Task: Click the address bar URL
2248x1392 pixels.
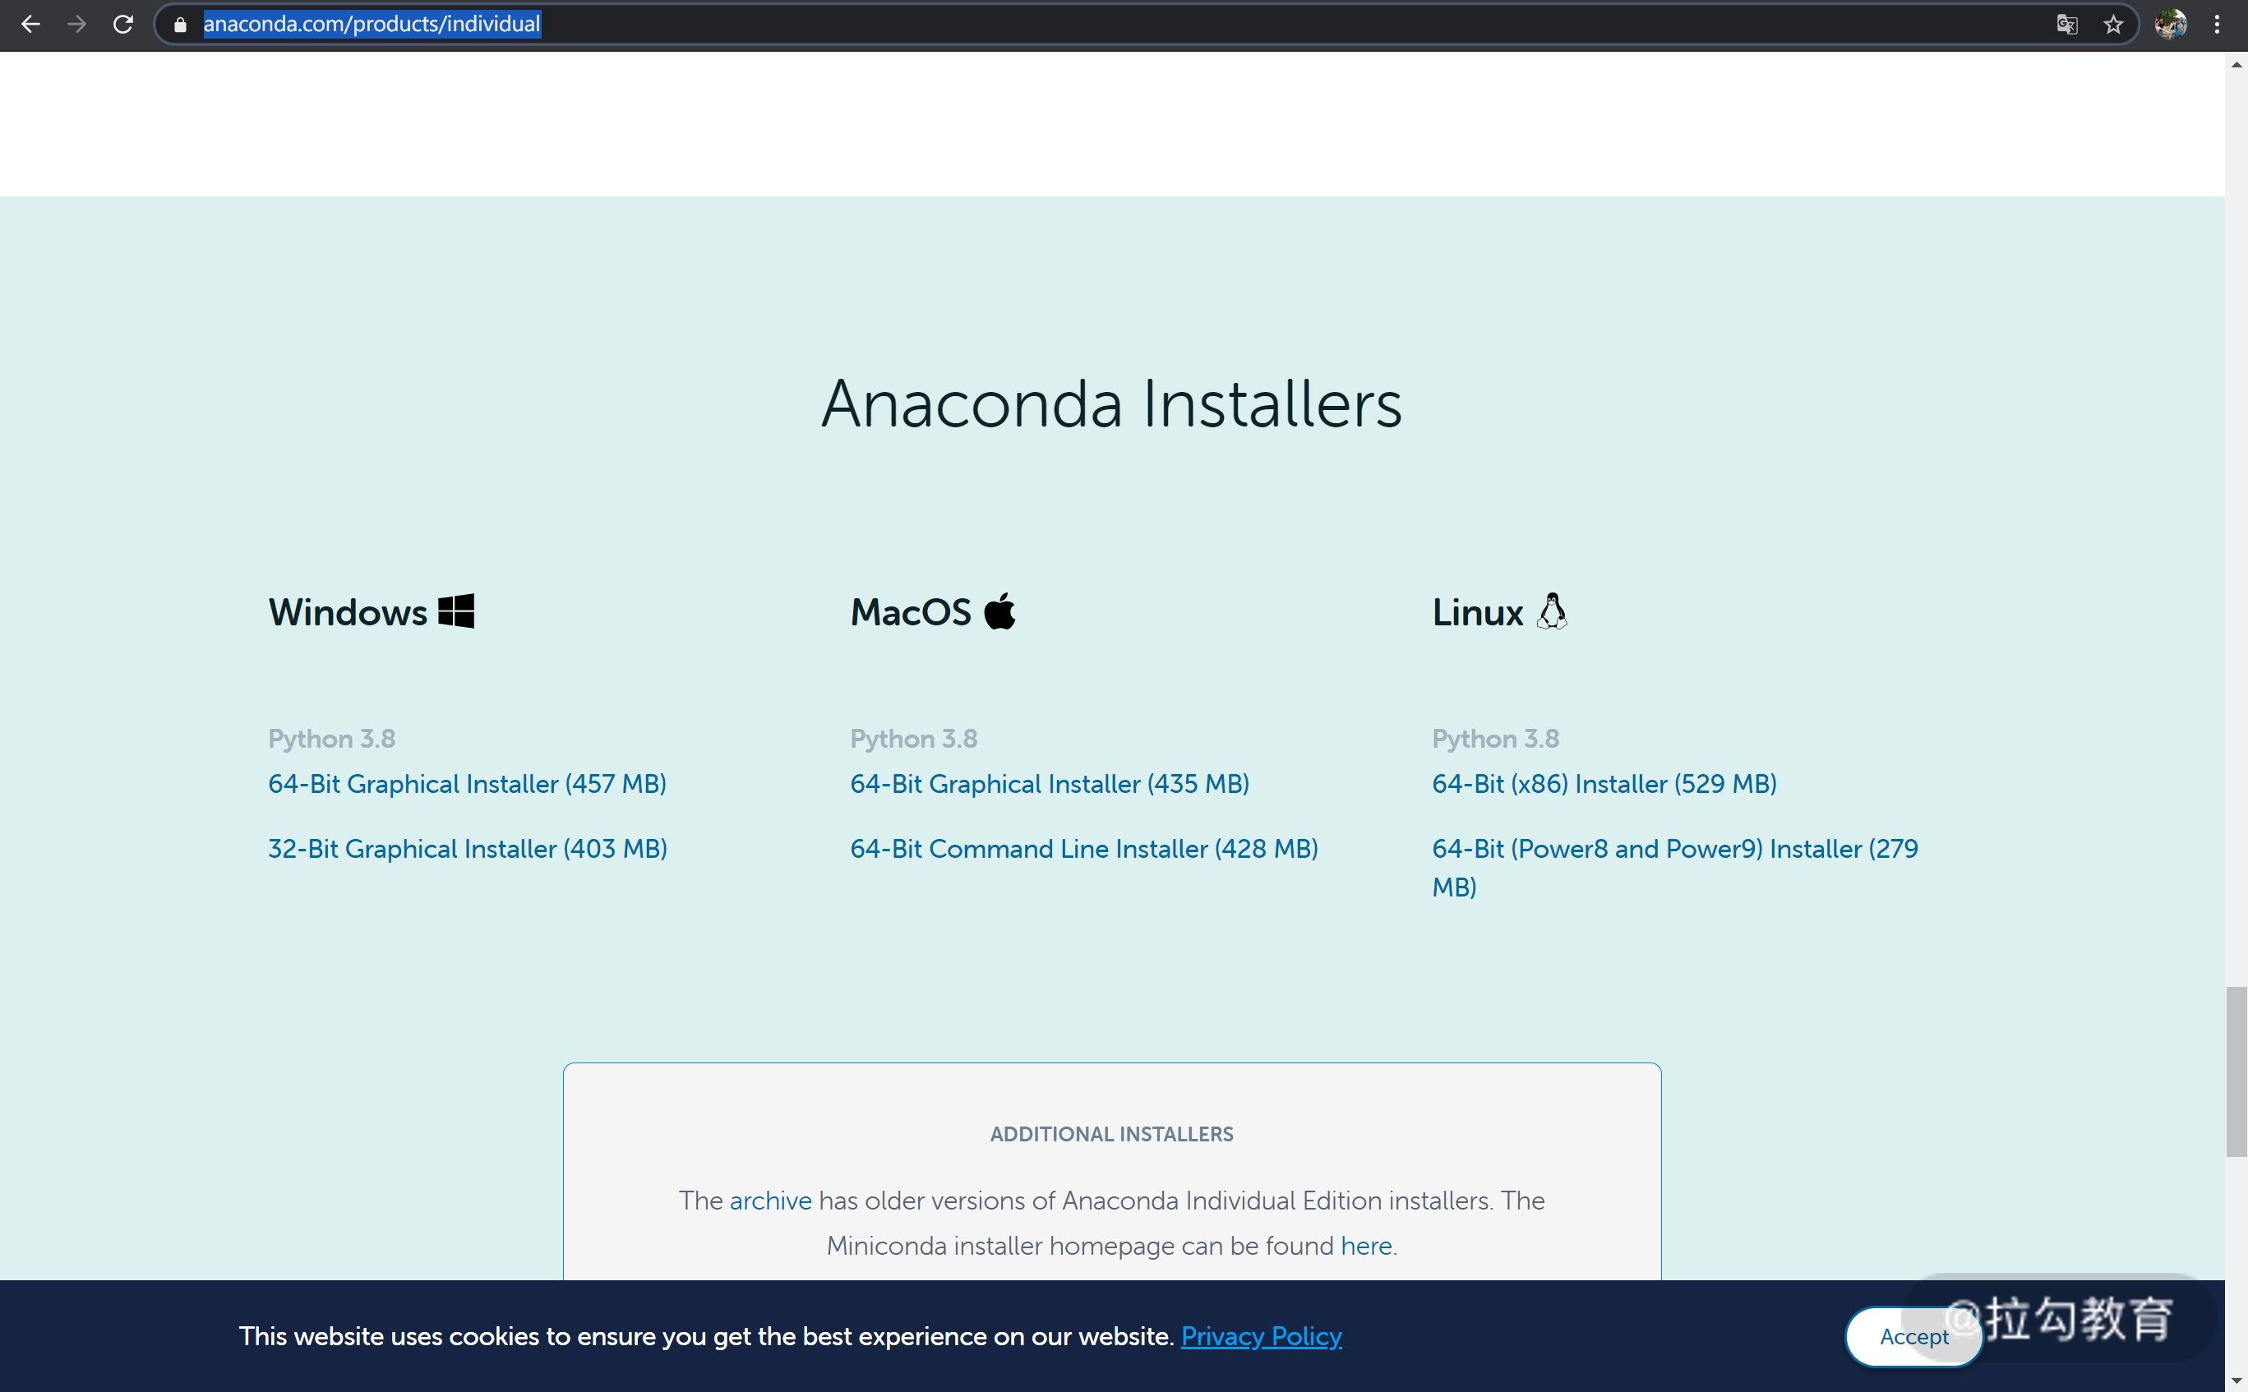Action: (x=372, y=24)
